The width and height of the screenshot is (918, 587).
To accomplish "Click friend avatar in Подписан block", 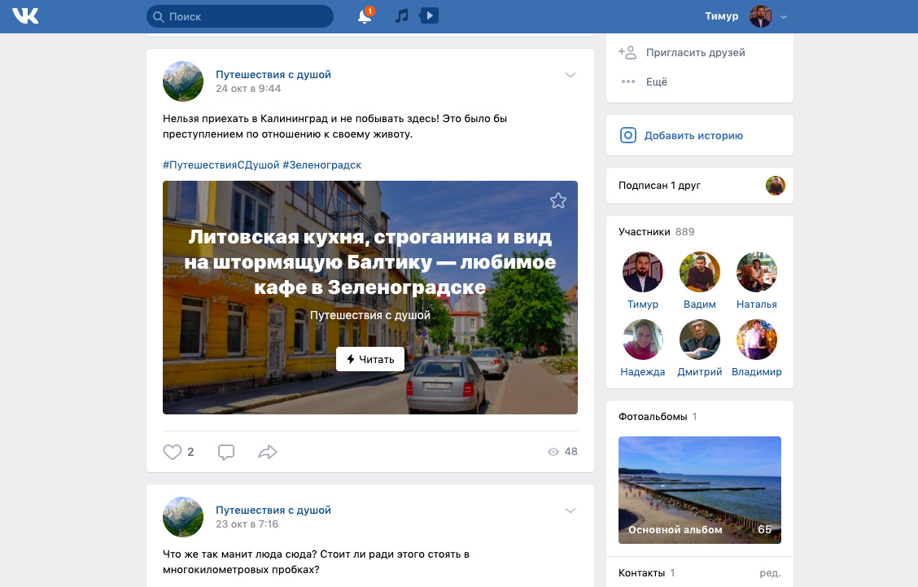I will pyautogui.click(x=775, y=186).
